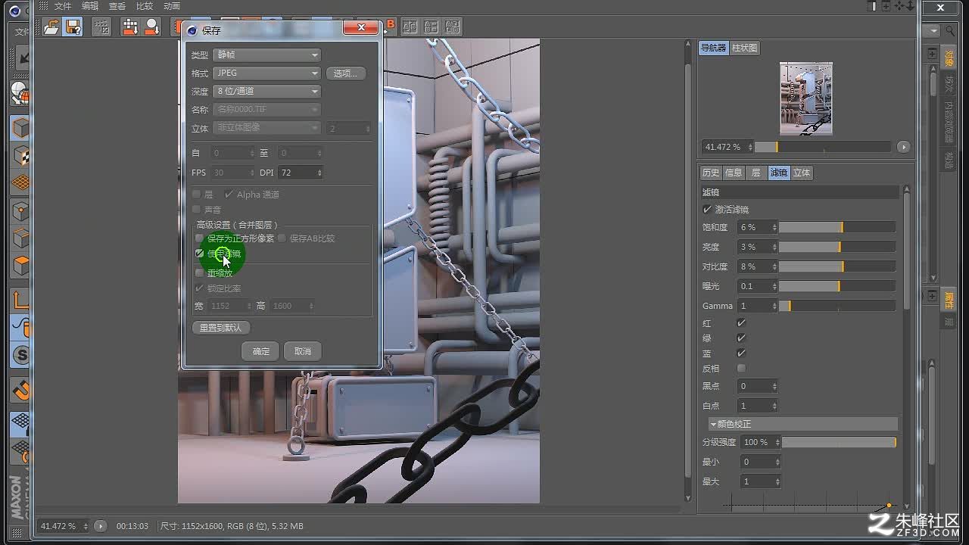Viewport: 969px width, 545px height.
Task: Click the search magnifier icon at top right
Action: [952, 31]
